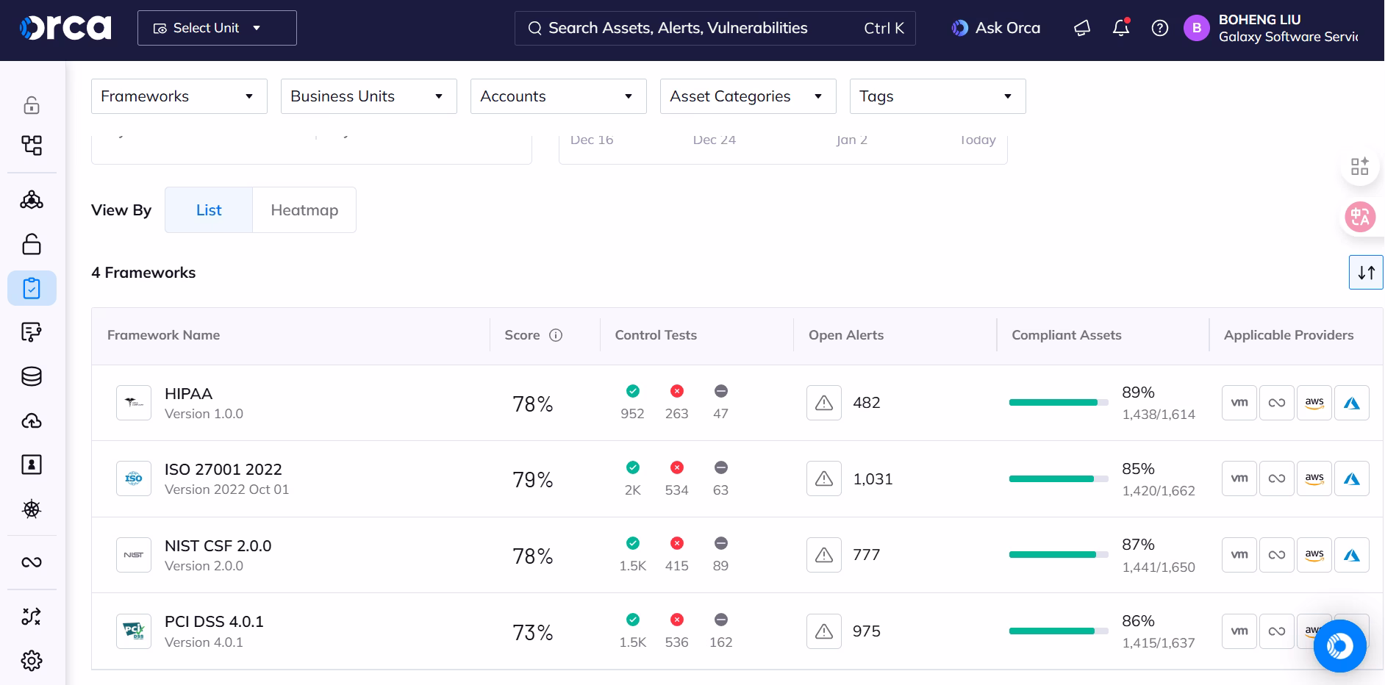Click the Azure provider icon for NIST CSF
Viewport: 1385px width, 685px height.
(x=1351, y=555)
